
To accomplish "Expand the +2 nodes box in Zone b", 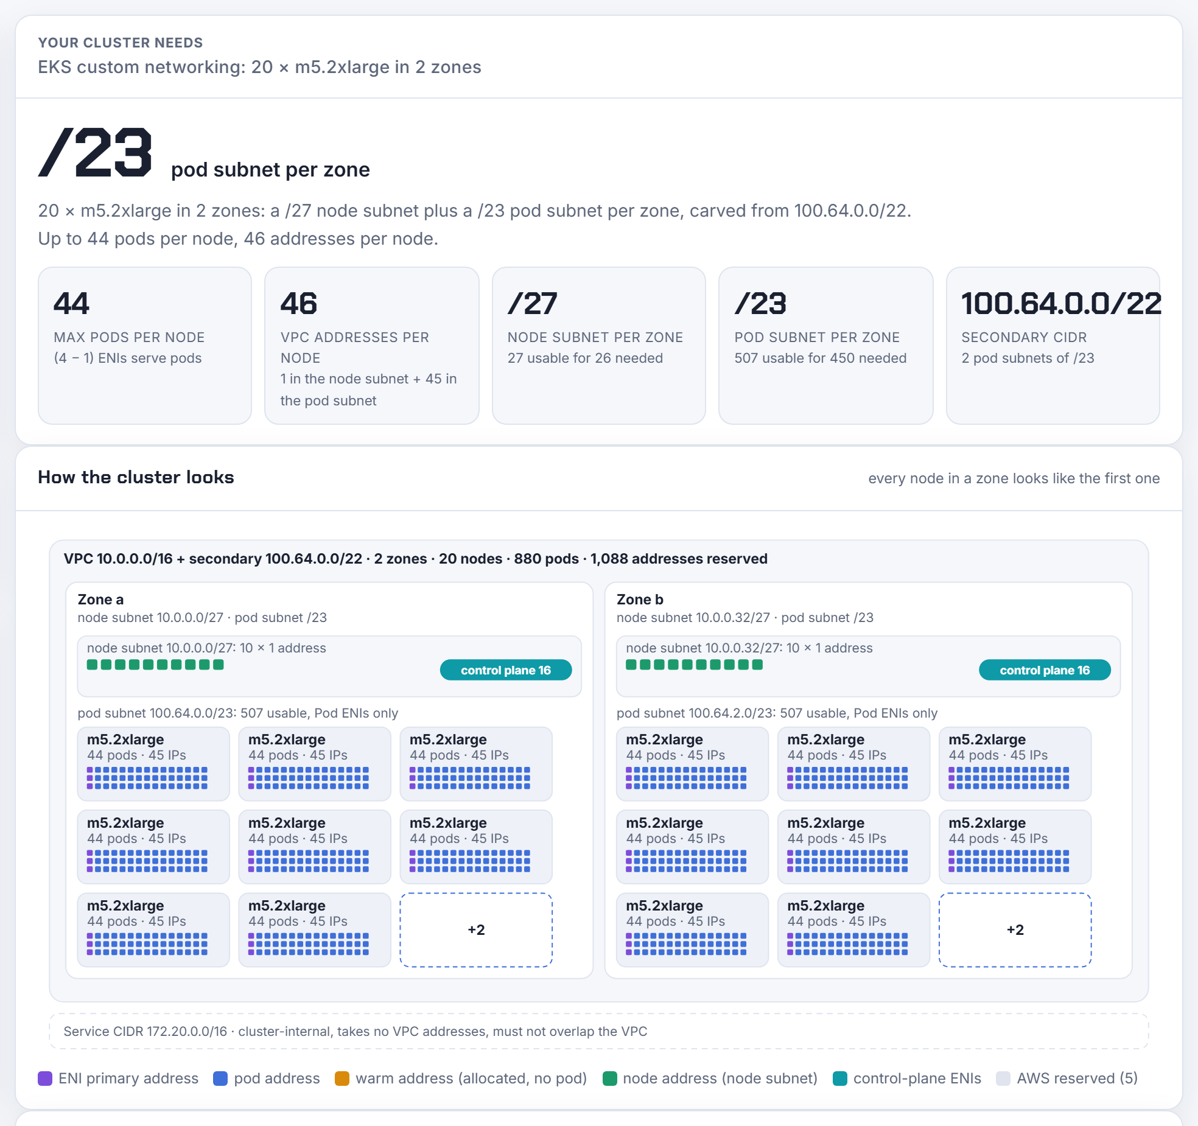I will click(1015, 929).
